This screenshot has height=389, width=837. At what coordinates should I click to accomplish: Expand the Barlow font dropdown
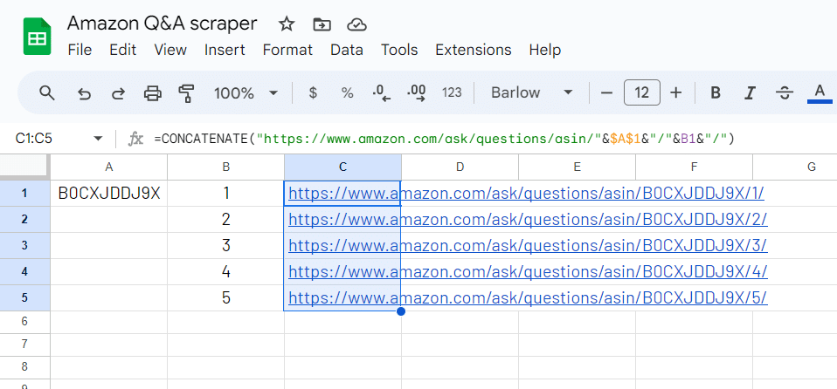pos(531,92)
